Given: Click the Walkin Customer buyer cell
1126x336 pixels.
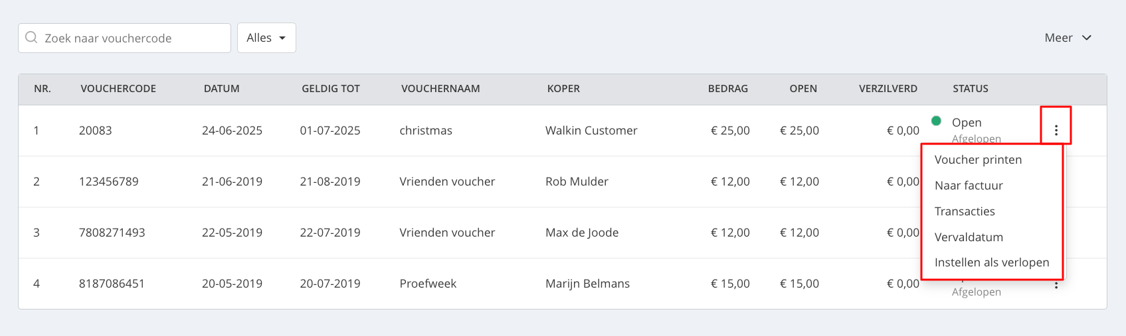Looking at the screenshot, I should (x=591, y=131).
